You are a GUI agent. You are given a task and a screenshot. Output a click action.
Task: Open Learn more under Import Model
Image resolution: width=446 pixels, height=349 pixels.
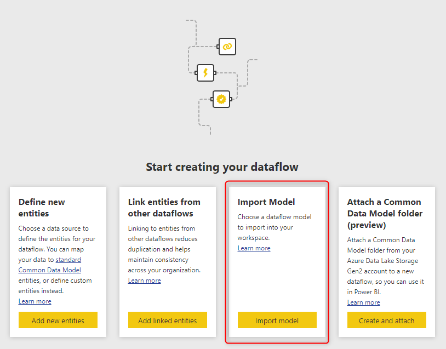point(254,248)
